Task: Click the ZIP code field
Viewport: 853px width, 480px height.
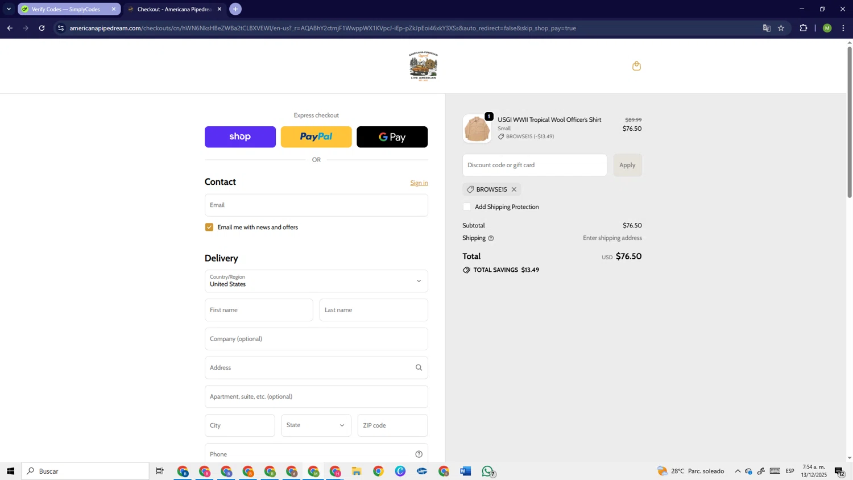Action: coord(392,425)
